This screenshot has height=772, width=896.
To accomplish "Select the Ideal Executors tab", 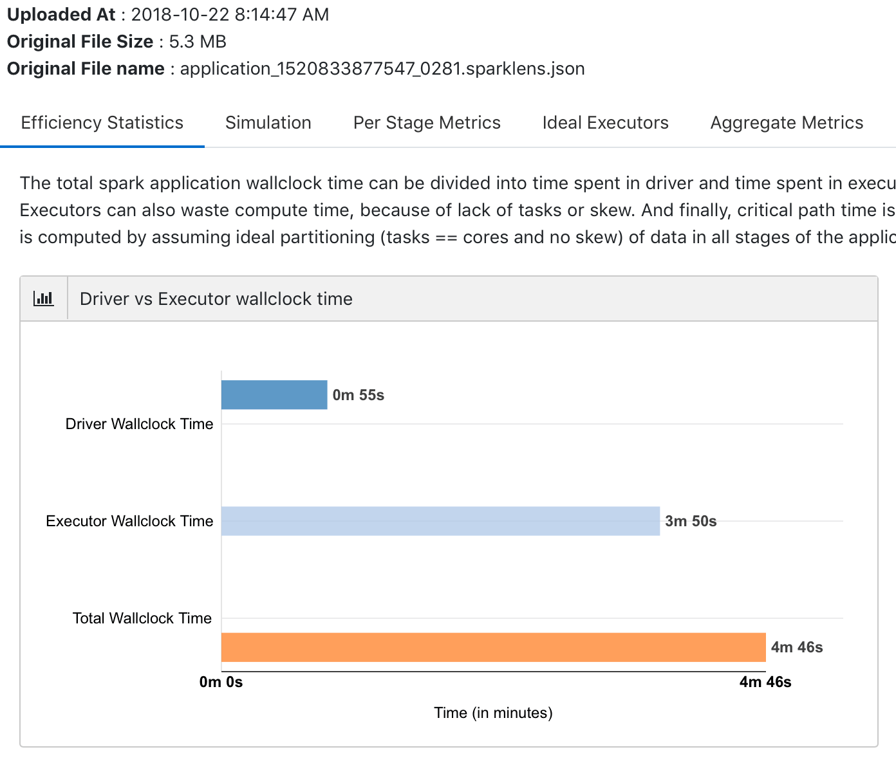I will [605, 123].
